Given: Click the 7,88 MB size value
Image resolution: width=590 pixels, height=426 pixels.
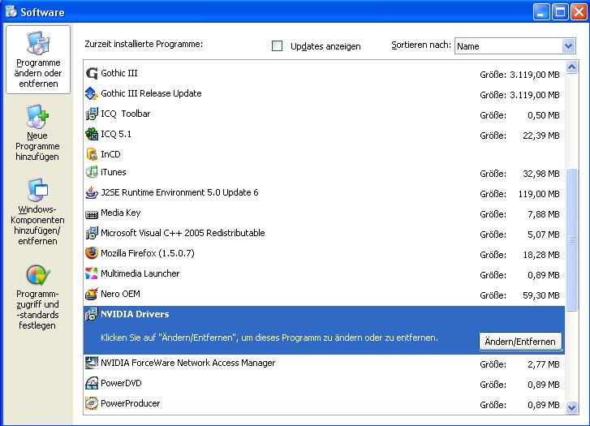Looking at the screenshot, I should coord(544,214).
